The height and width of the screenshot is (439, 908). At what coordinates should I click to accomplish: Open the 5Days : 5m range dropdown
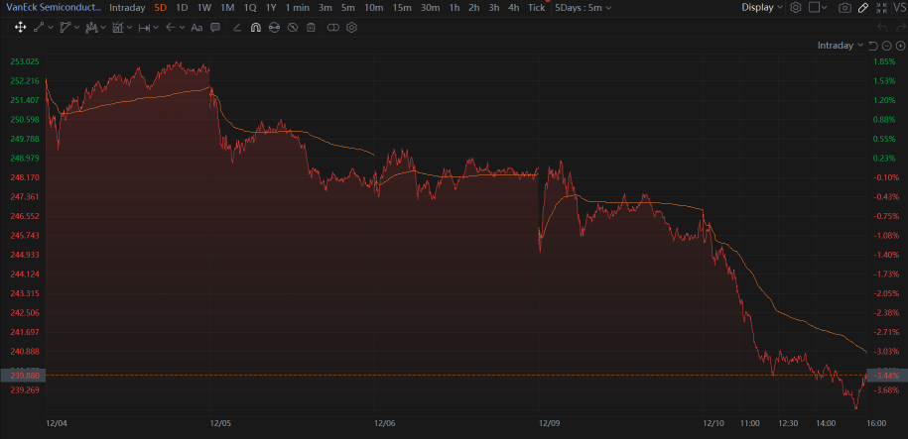click(x=583, y=8)
